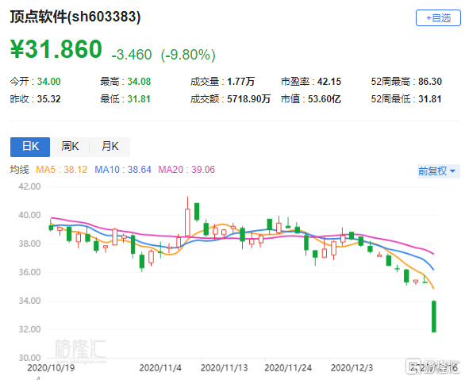Image resolution: width=465 pixels, height=380 pixels.
Task: Click the 38.00 y-axis label
Action: click(x=29, y=244)
